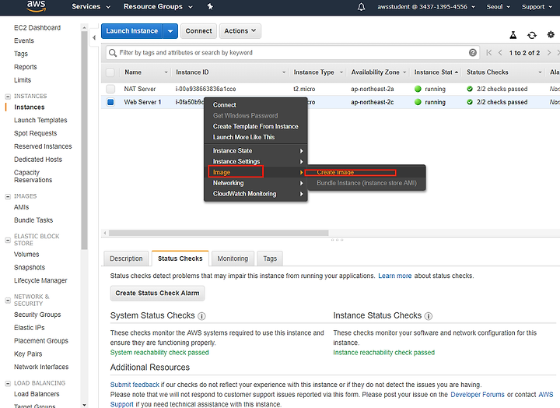Open AMIs in the sidebar
560x408 pixels.
coord(22,207)
